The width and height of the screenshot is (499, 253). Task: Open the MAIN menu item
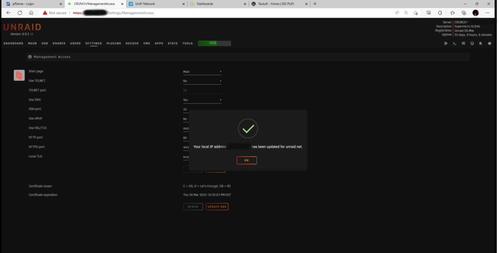coord(32,43)
